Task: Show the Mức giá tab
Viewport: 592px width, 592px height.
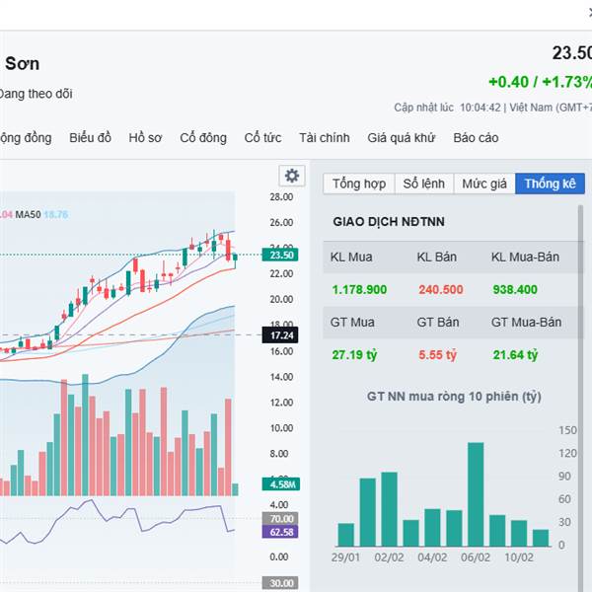Action: (x=483, y=184)
